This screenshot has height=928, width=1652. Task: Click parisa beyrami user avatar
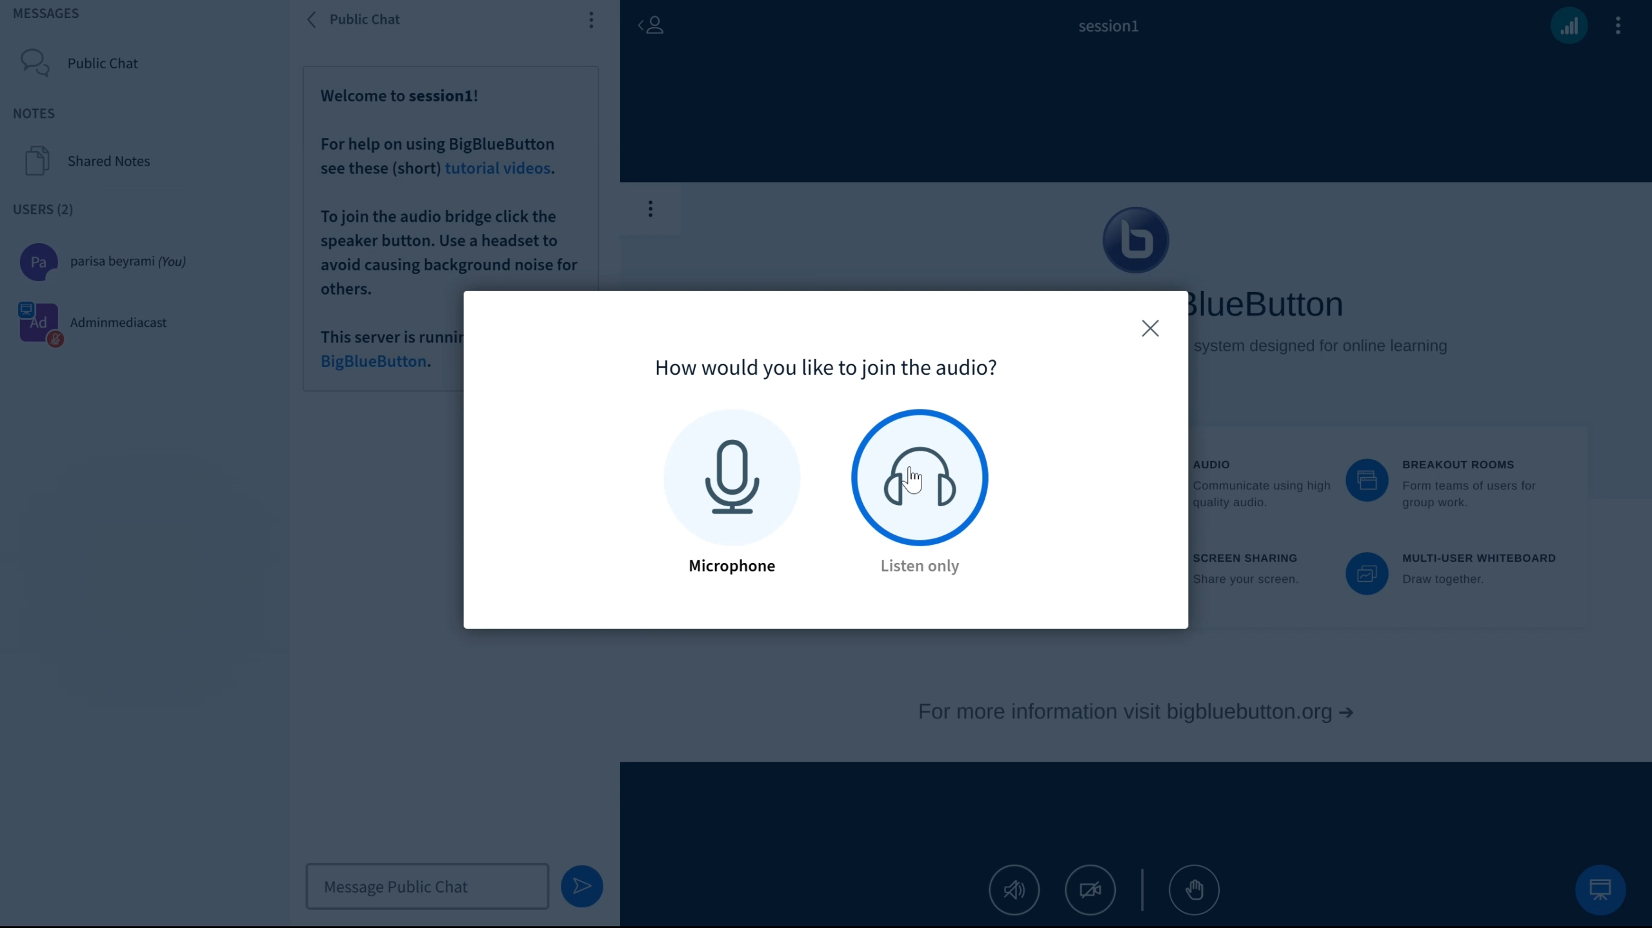tap(38, 262)
